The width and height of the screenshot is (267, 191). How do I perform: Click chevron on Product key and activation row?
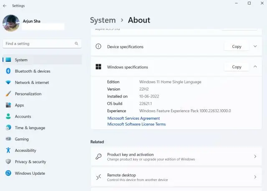[255, 156]
